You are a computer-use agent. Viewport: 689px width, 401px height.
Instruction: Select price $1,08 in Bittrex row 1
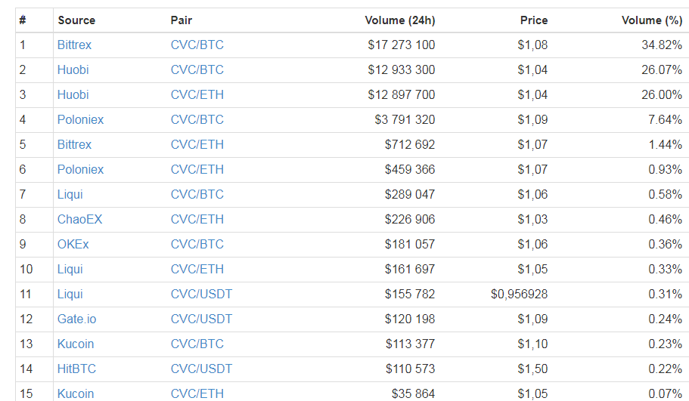(532, 45)
